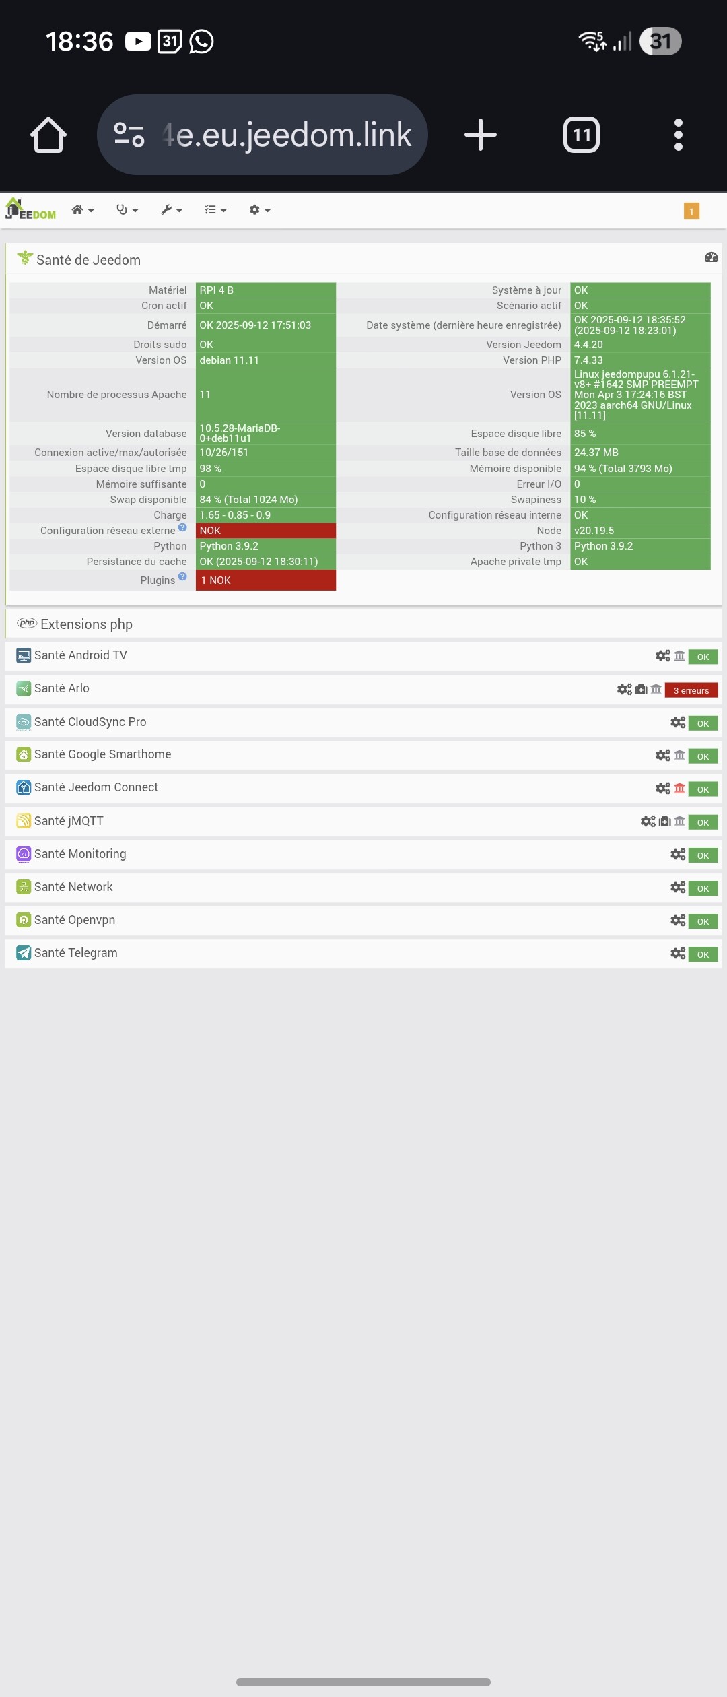Click the help icon next to Plugins
The image size is (727, 1697).
(182, 577)
